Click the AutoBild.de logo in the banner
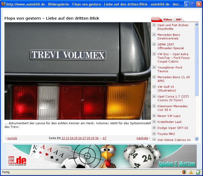 tap(17, 161)
